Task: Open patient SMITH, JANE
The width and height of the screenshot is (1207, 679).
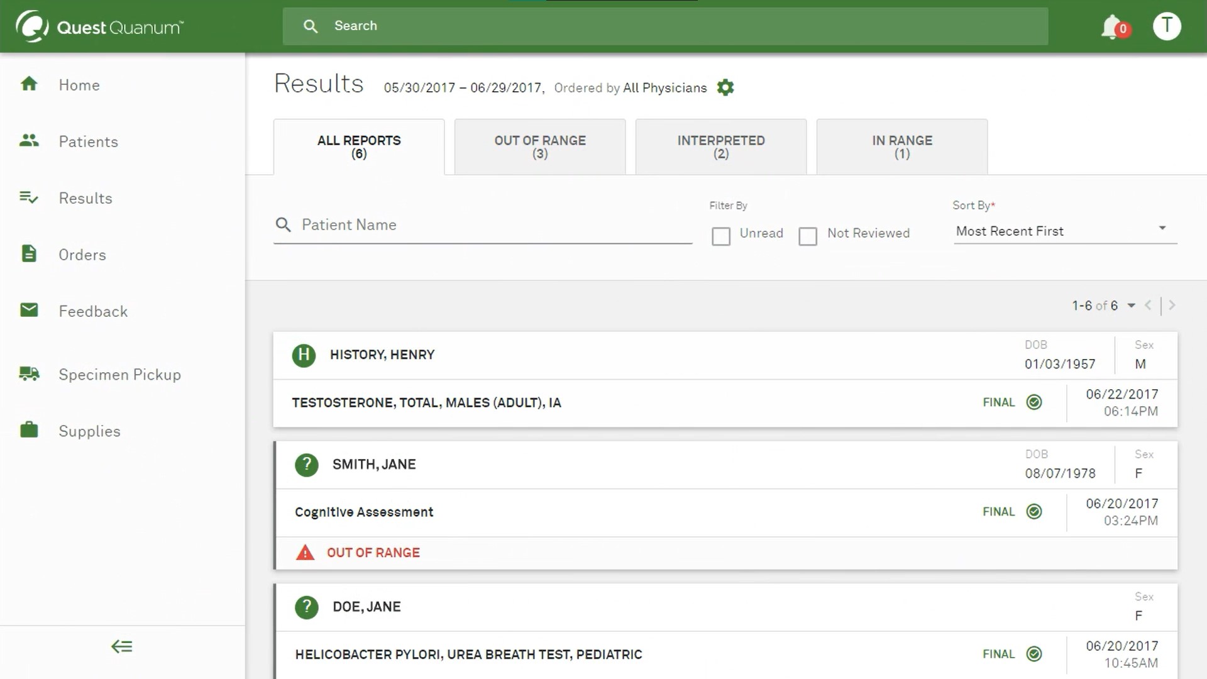Action: [x=374, y=465]
